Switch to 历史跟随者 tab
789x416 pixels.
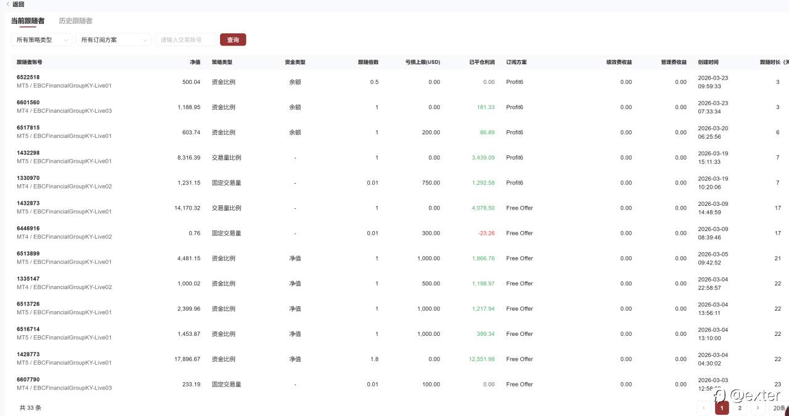75,21
